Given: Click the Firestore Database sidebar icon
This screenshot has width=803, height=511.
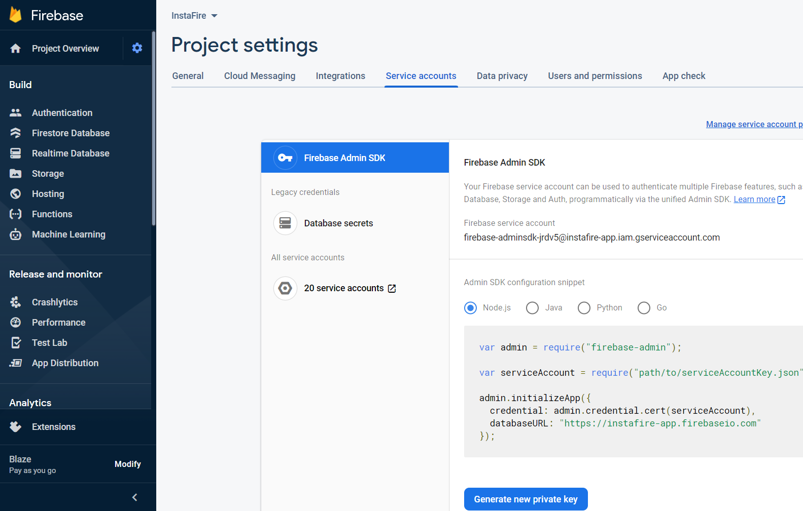Looking at the screenshot, I should 16,133.
